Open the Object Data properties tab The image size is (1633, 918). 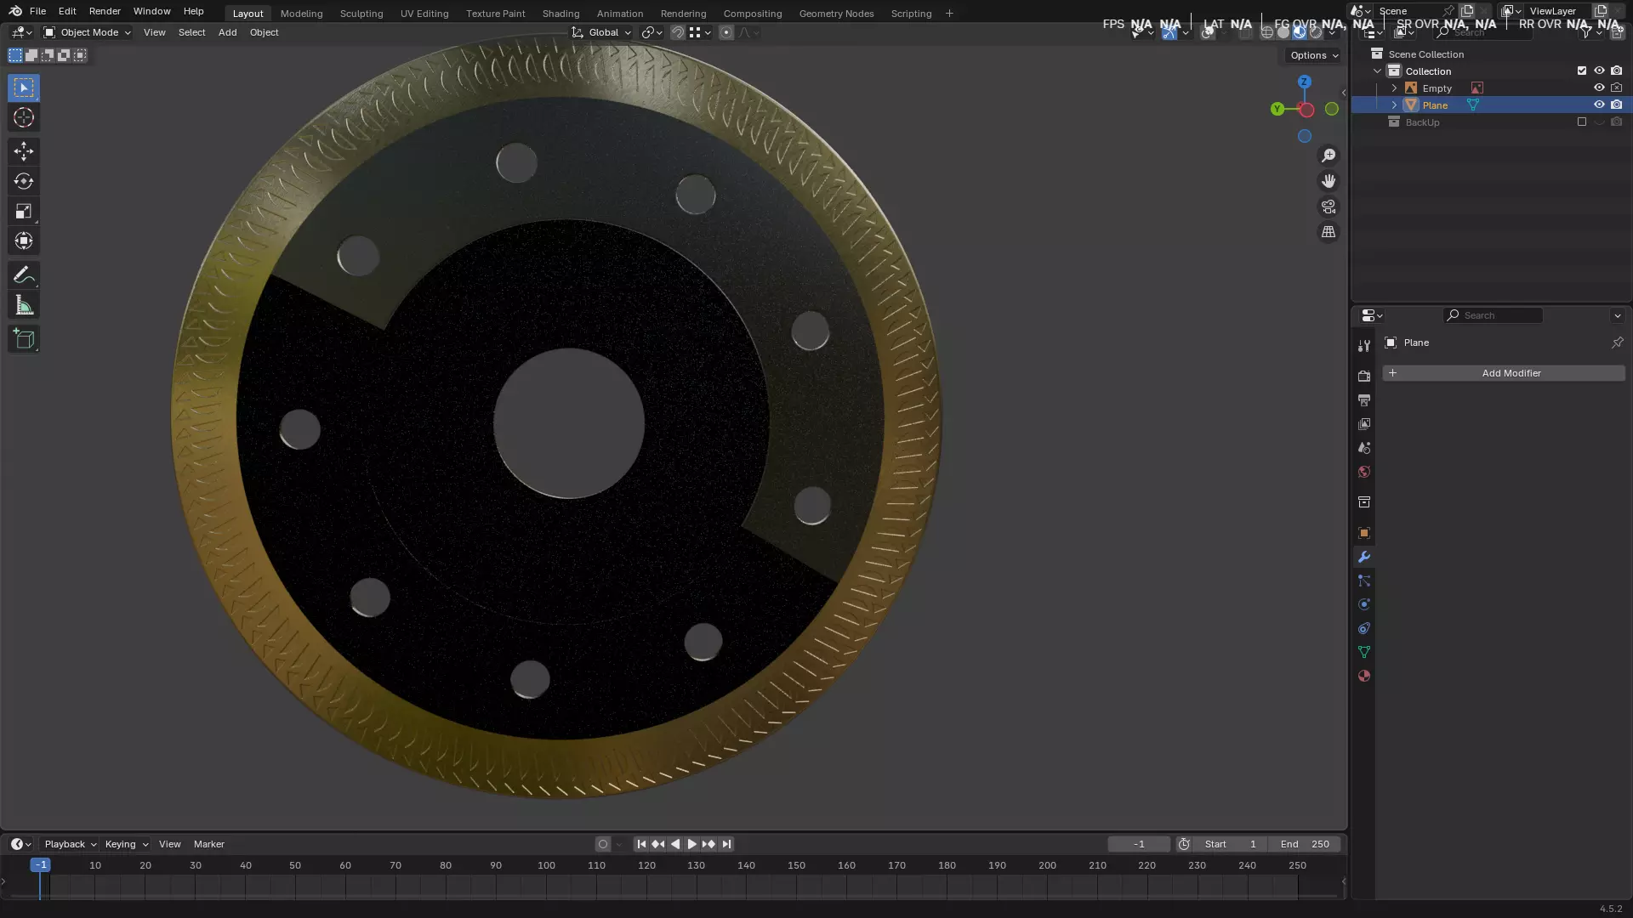coord(1364,652)
